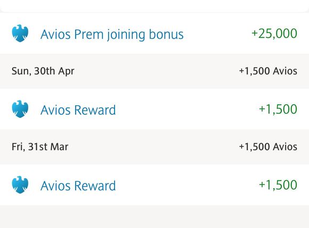309x228 pixels.
Task: Tap the Fri, 31st Mar date header
Action: coord(40,147)
